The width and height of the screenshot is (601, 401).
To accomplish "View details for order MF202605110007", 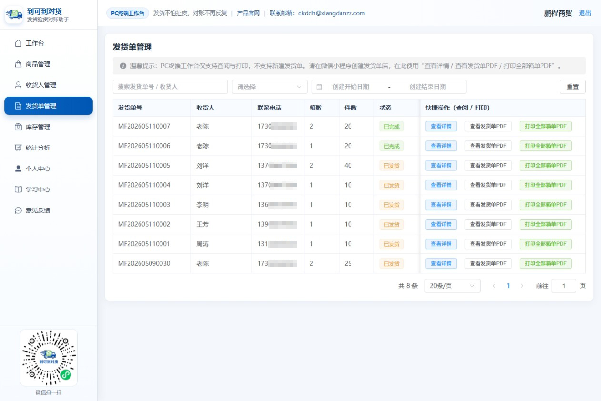I will pos(441,126).
